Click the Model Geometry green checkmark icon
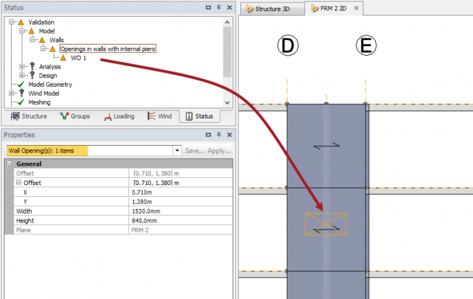 pos(21,84)
